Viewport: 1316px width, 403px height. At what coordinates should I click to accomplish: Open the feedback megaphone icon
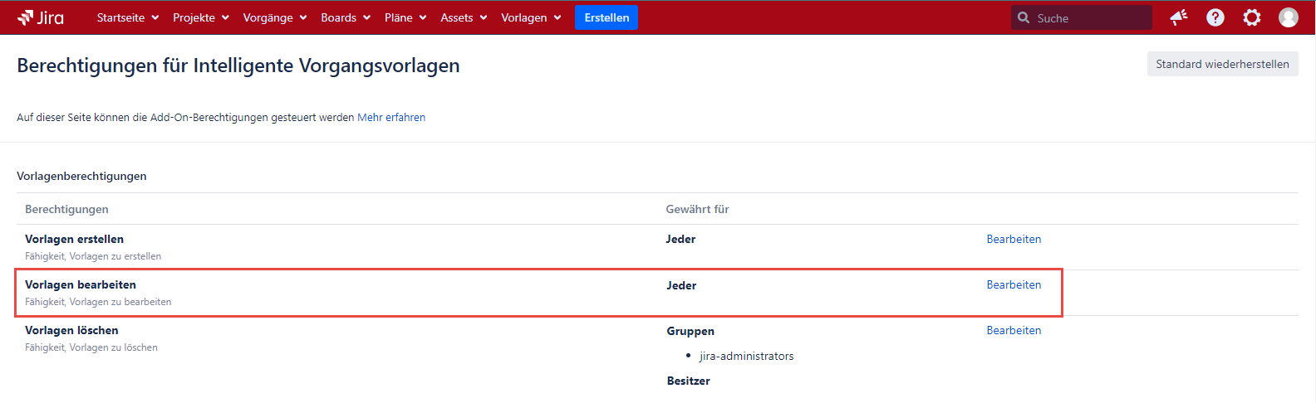pyautogui.click(x=1178, y=17)
